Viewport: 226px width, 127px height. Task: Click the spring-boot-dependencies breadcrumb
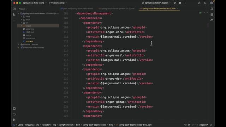[94, 125]
